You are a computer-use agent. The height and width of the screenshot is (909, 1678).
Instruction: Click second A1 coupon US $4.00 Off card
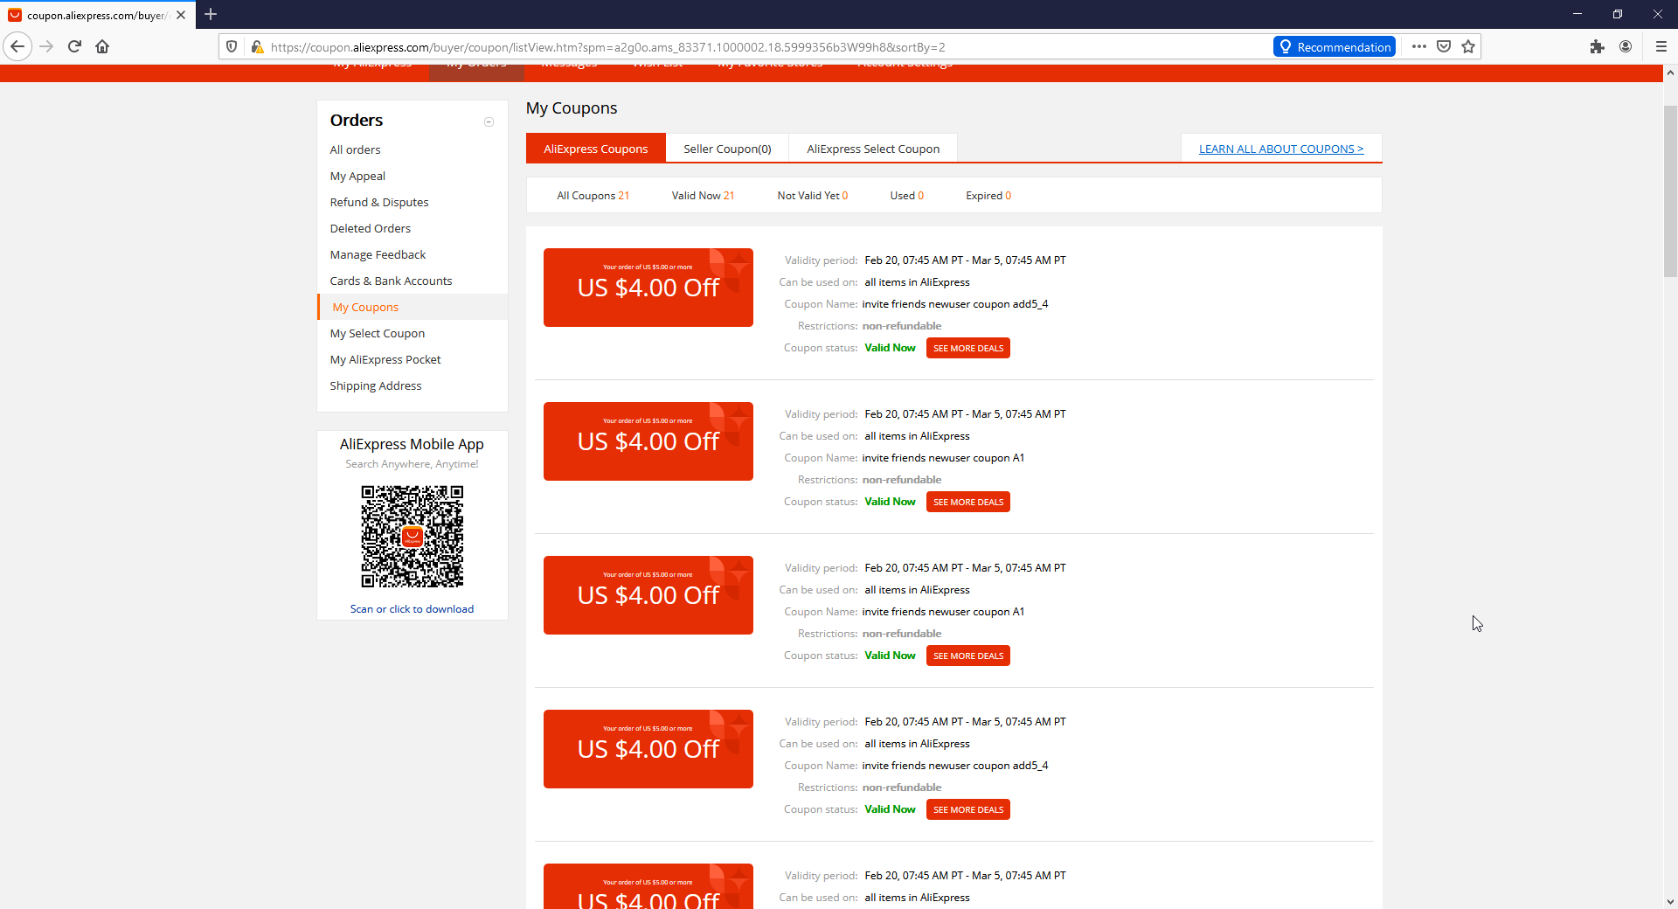point(648,595)
